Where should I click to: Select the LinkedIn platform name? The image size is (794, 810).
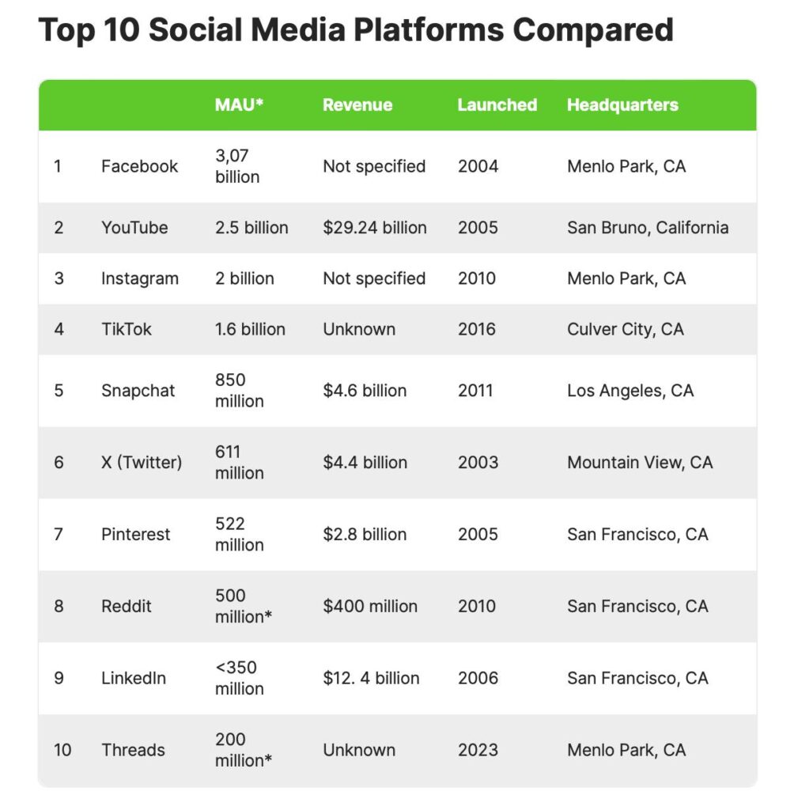134,679
